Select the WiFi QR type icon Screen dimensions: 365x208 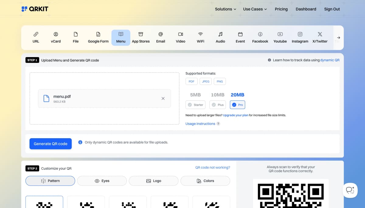click(x=200, y=34)
